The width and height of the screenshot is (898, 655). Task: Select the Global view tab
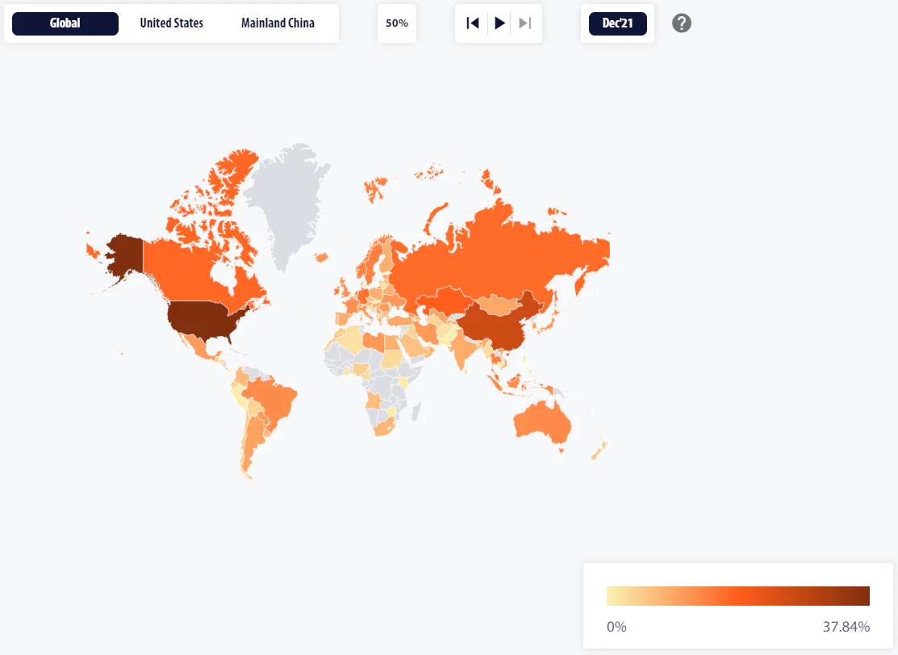65,23
